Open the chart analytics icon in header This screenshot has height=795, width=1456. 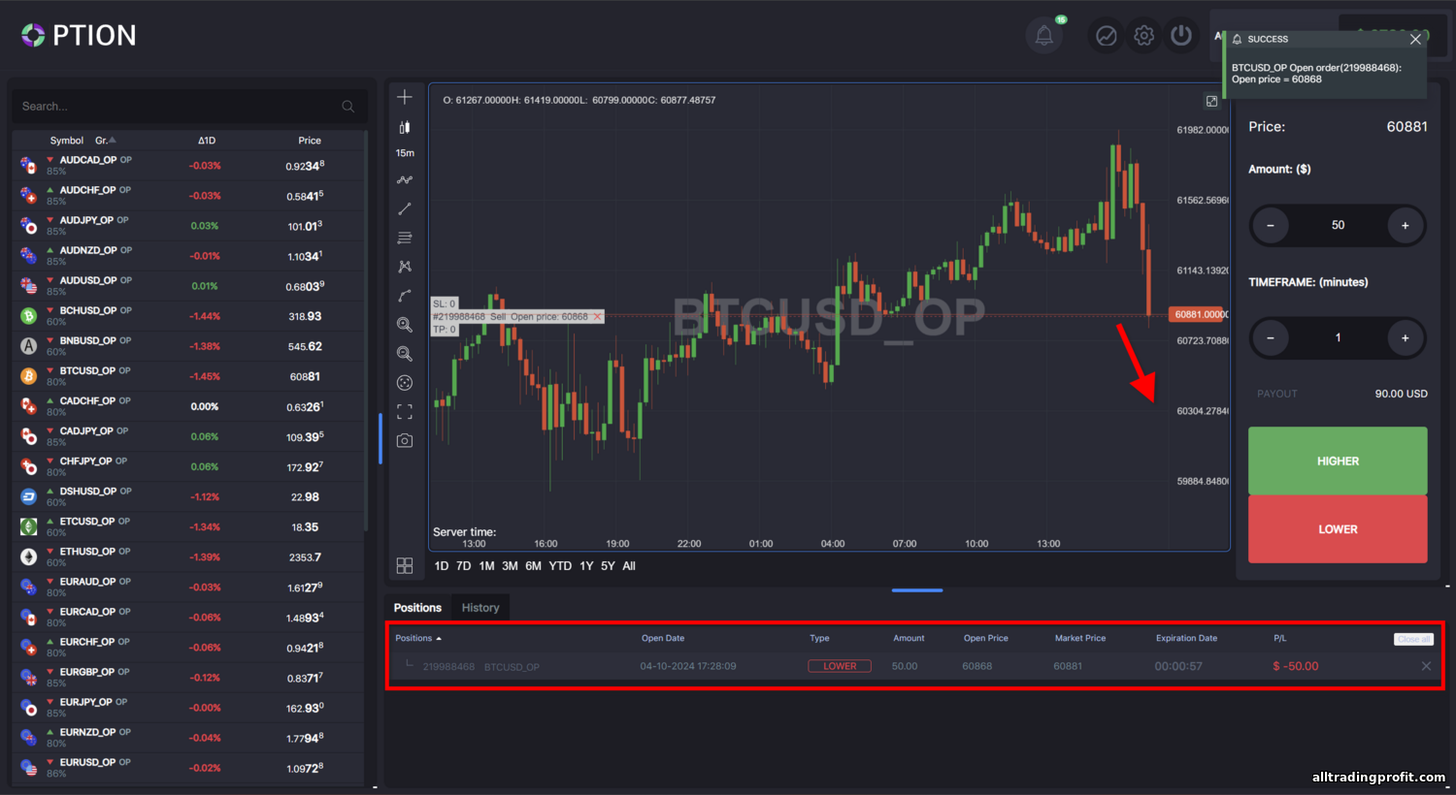pyautogui.click(x=1106, y=36)
